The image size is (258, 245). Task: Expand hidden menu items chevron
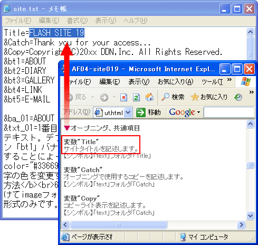230,80
